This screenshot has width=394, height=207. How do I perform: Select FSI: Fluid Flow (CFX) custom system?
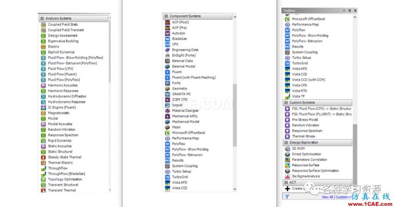pyautogui.click(x=322, y=109)
